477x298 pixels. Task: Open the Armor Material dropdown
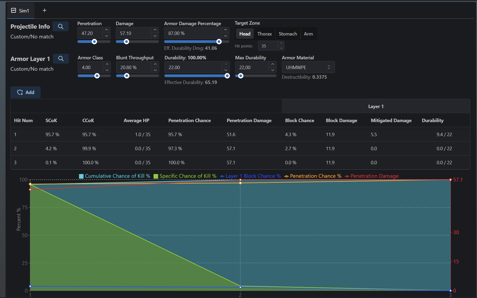(308, 67)
